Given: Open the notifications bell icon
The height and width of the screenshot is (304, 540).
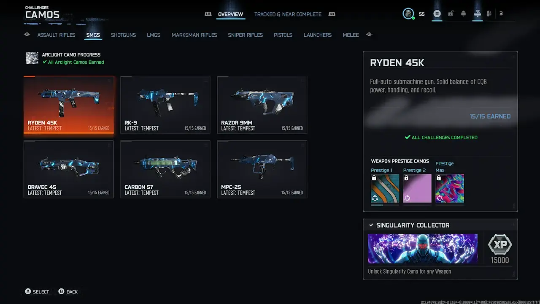Looking at the screenshot, I should [x=463, y=14].
